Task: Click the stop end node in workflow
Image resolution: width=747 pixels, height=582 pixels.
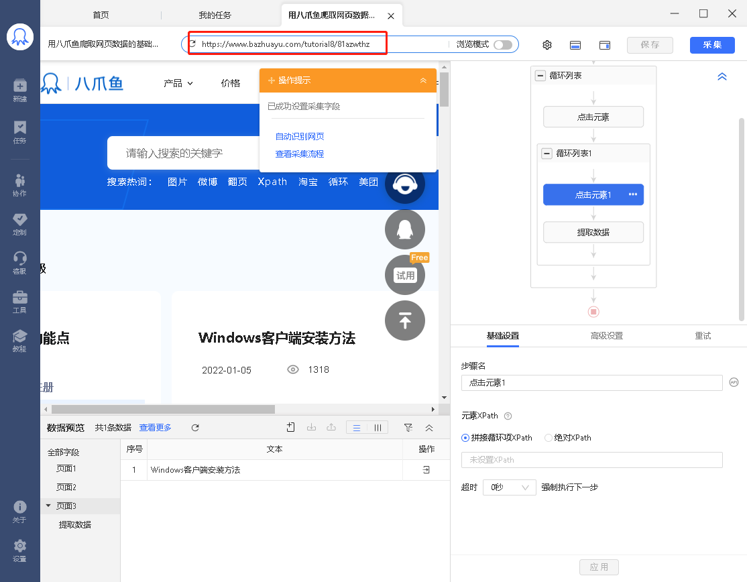Action: tap(593, 312)
